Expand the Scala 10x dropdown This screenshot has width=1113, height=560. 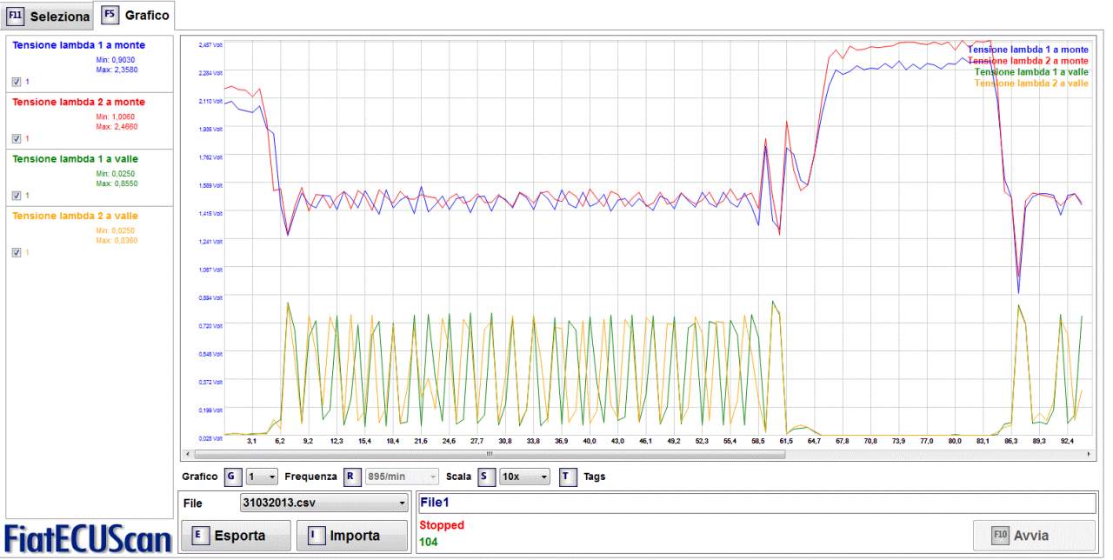coord(525,477)
